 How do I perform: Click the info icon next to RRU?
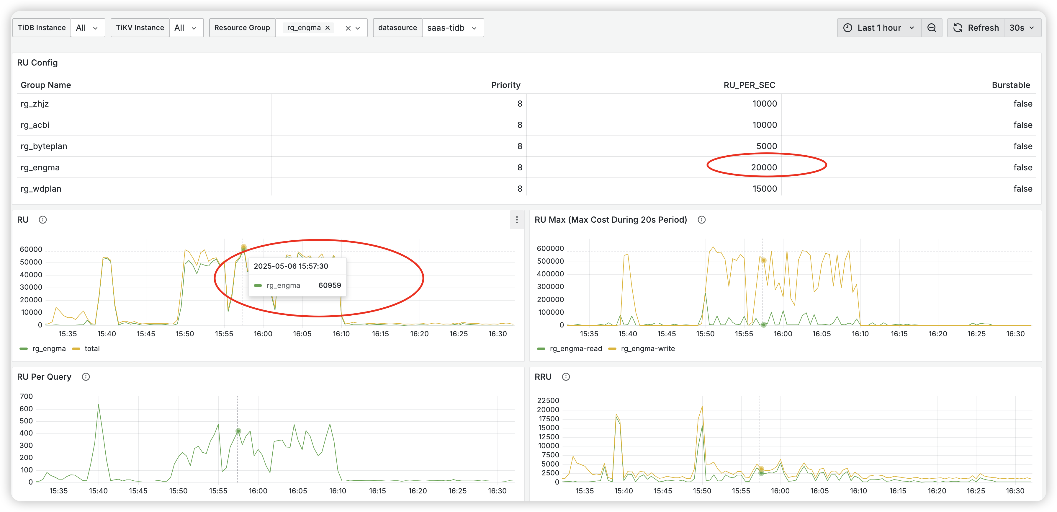566,377
